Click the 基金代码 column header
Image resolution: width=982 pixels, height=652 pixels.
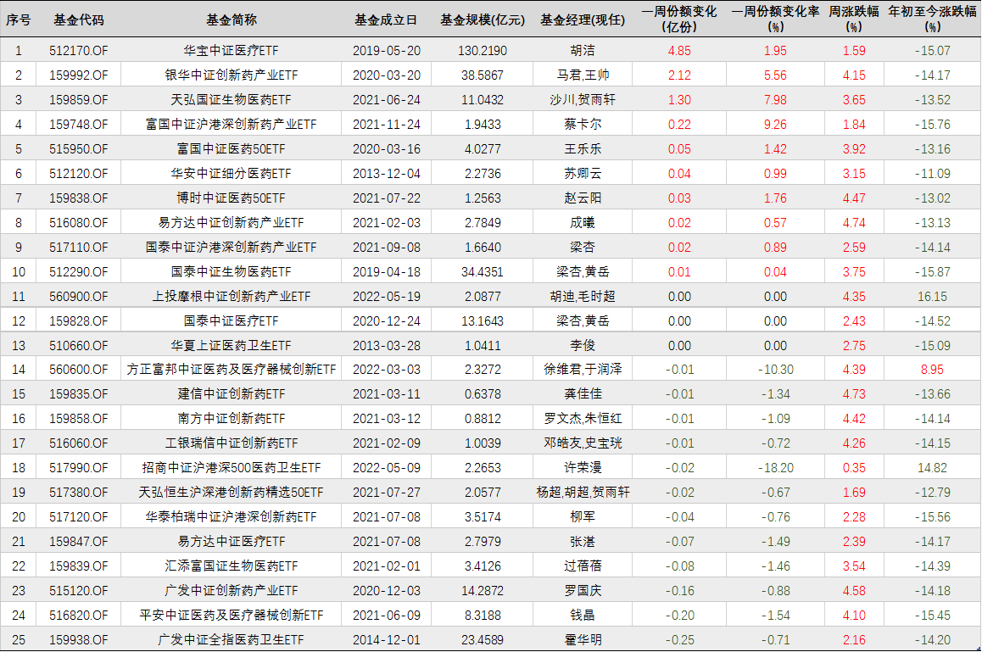[79, 20]
